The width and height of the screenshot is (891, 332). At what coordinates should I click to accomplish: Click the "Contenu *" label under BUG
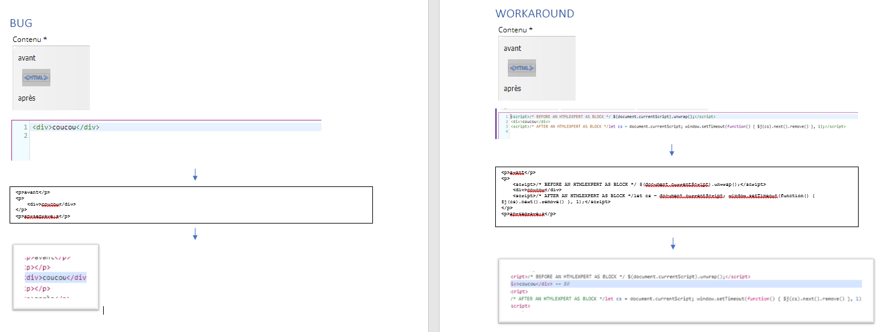(30, 40)
